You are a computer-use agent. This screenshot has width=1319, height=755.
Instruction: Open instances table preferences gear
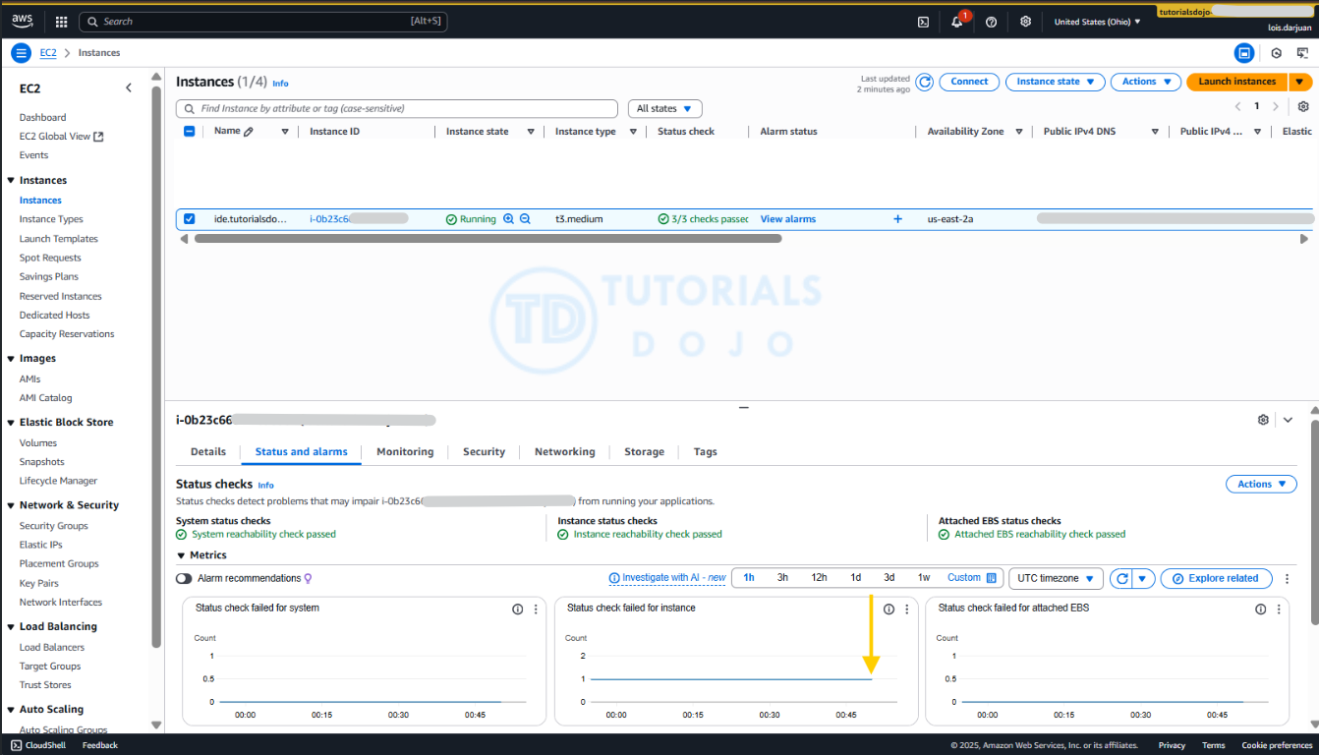[1303, 106]
